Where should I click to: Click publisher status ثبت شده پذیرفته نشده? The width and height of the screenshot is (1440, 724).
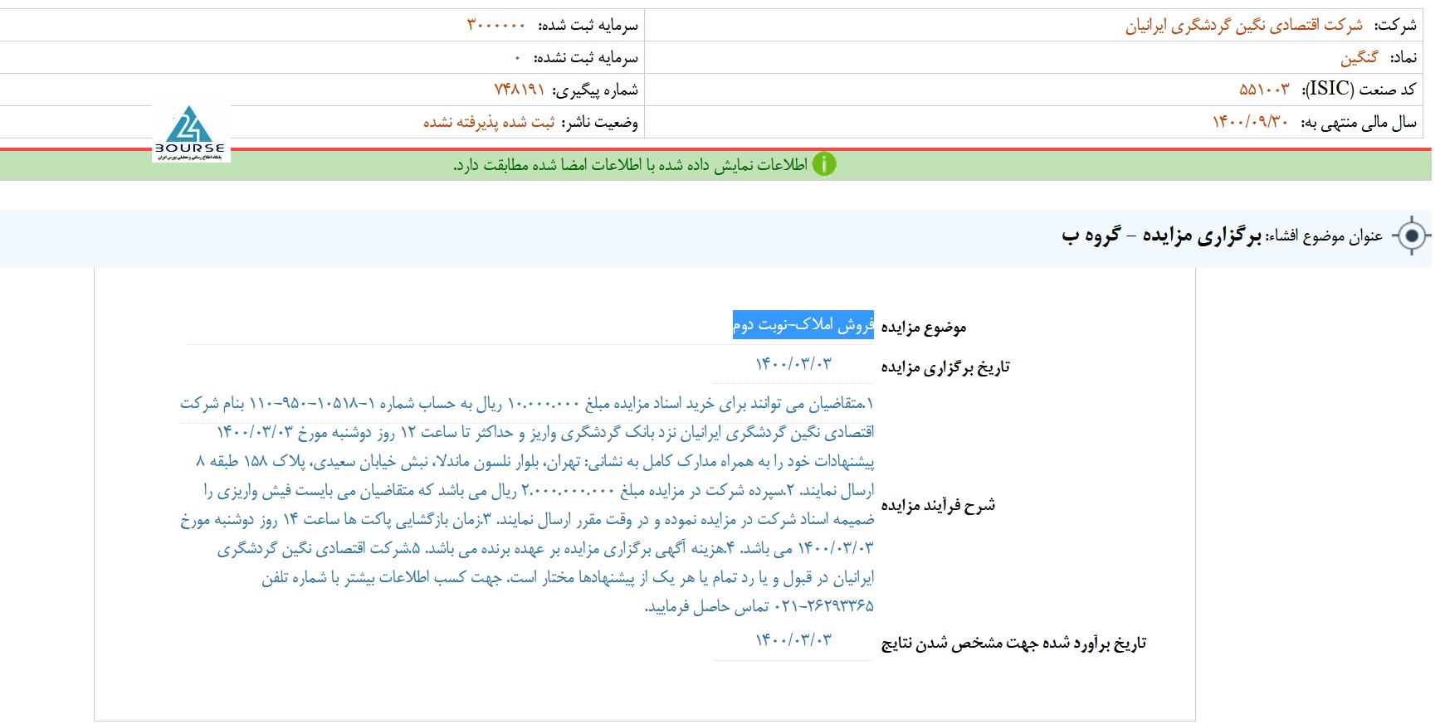click(x=489, y=122)
